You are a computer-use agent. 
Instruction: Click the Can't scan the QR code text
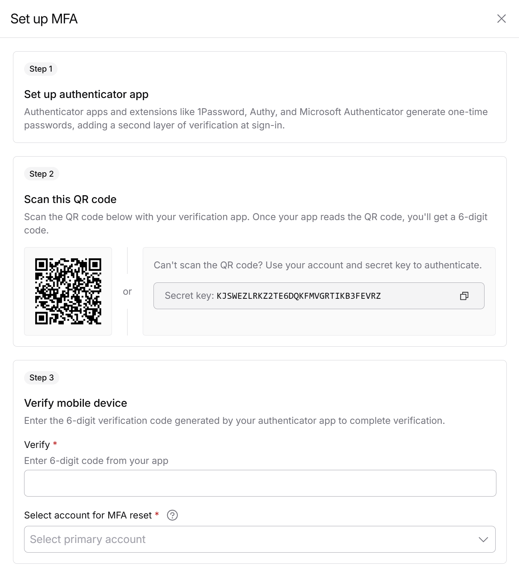(318, 265)
